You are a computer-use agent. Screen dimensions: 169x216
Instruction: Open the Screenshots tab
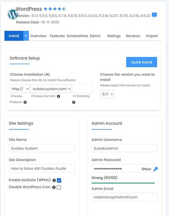point(77,36)
